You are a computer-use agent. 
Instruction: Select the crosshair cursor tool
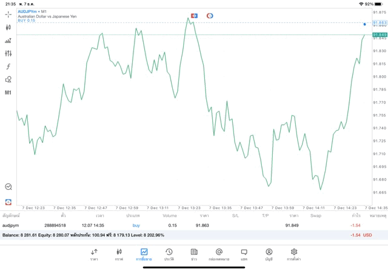click(8, 15)
